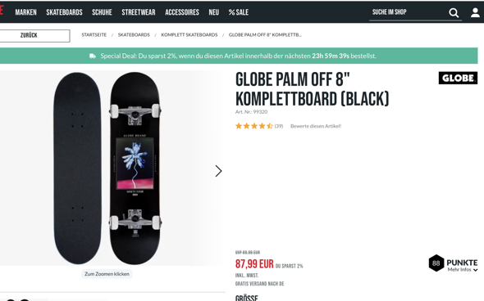Click the search magnifier icon

(x=454, y=12)
